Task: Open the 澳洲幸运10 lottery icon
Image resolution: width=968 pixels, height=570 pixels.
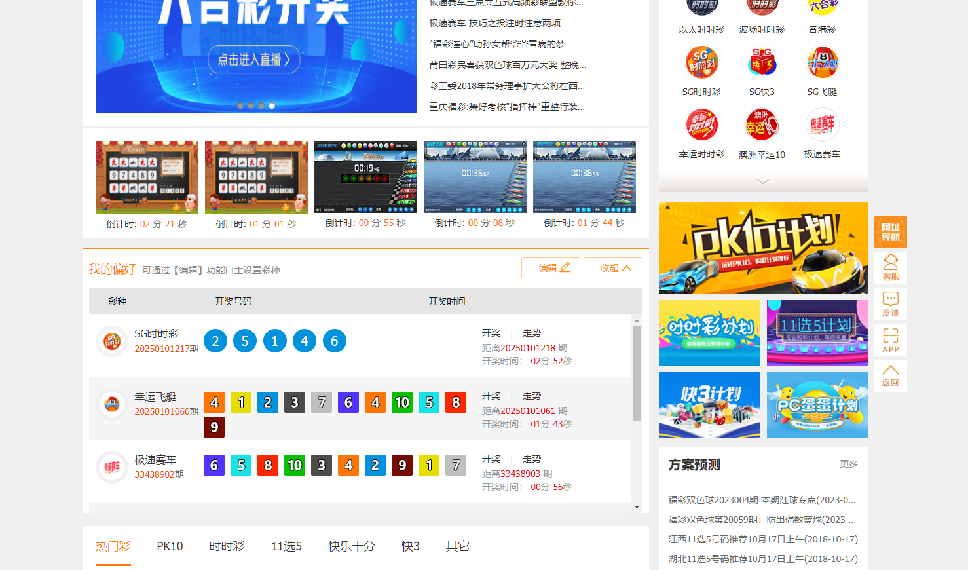Action: pyautogui.click(x=762, y=123)
